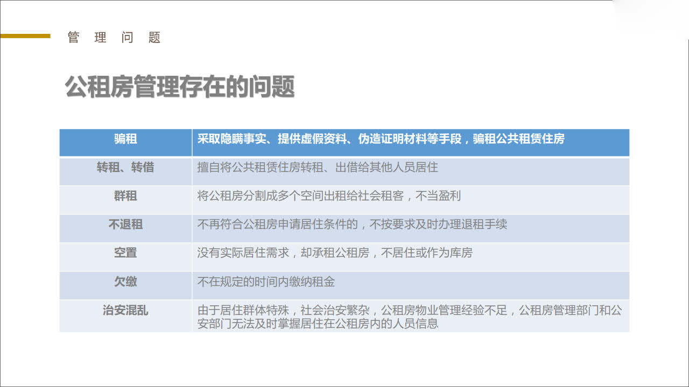Select the 骗租 header cell

coord(125,139)
